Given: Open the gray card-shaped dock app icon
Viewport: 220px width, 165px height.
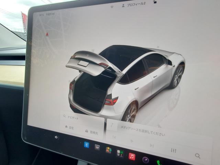Looking at the screenshot, I should click(97, 147).
